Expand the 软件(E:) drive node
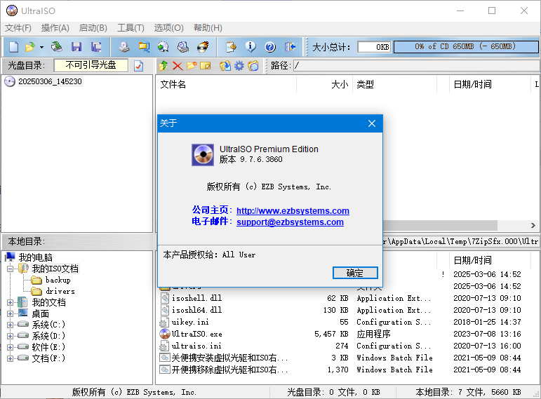 (x=11, y=347)
